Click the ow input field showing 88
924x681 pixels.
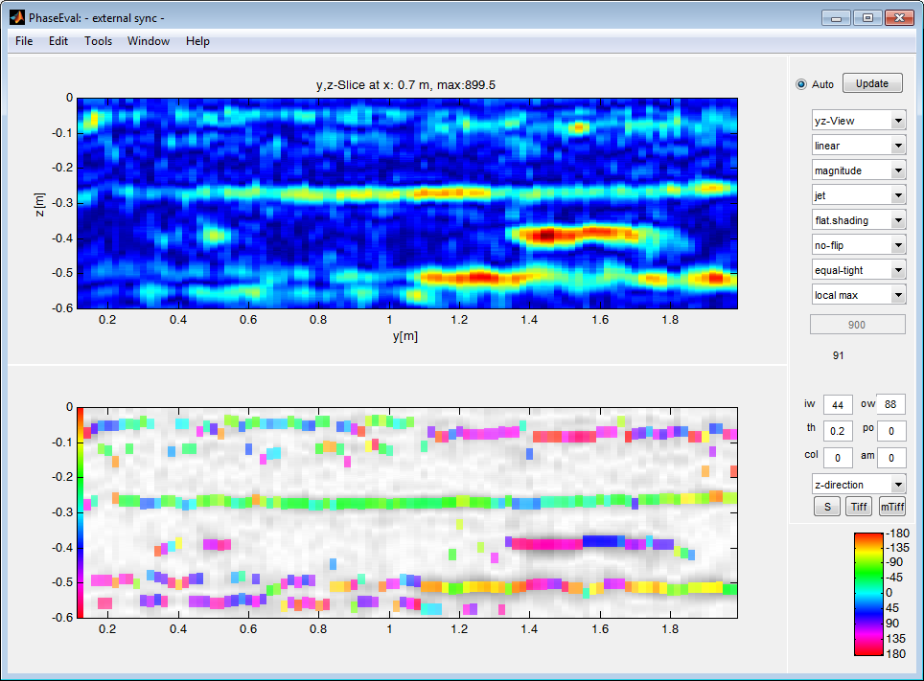(891, 405)
